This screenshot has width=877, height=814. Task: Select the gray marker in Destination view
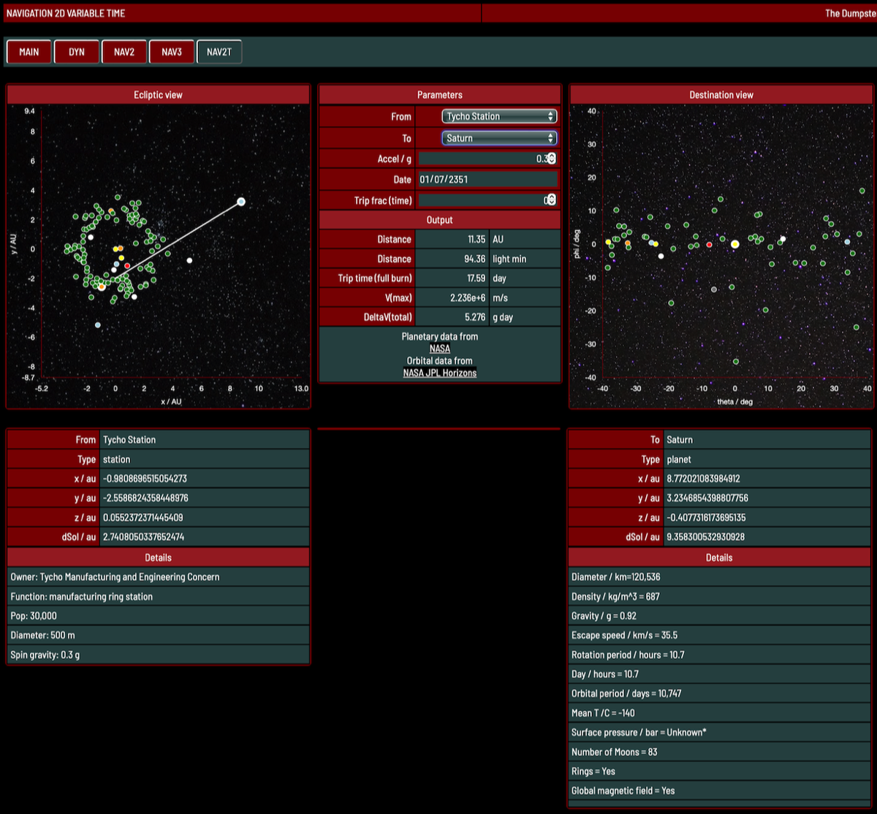(714, 289)
